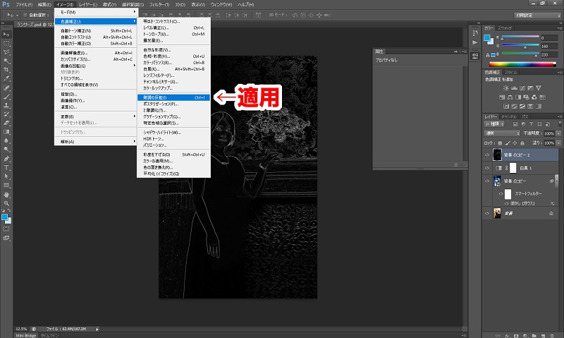The width and height of the screenshot is (564, 338).
Task: Choose 色相・彩度 menu item
Action: pyautogui.click(x=173, y=56)
